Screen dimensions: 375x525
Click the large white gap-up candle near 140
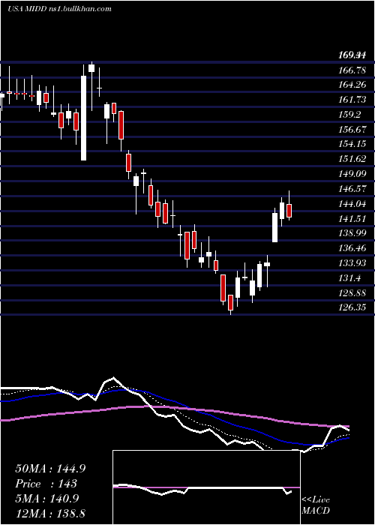pyautogui.click(x=275, y=227)
